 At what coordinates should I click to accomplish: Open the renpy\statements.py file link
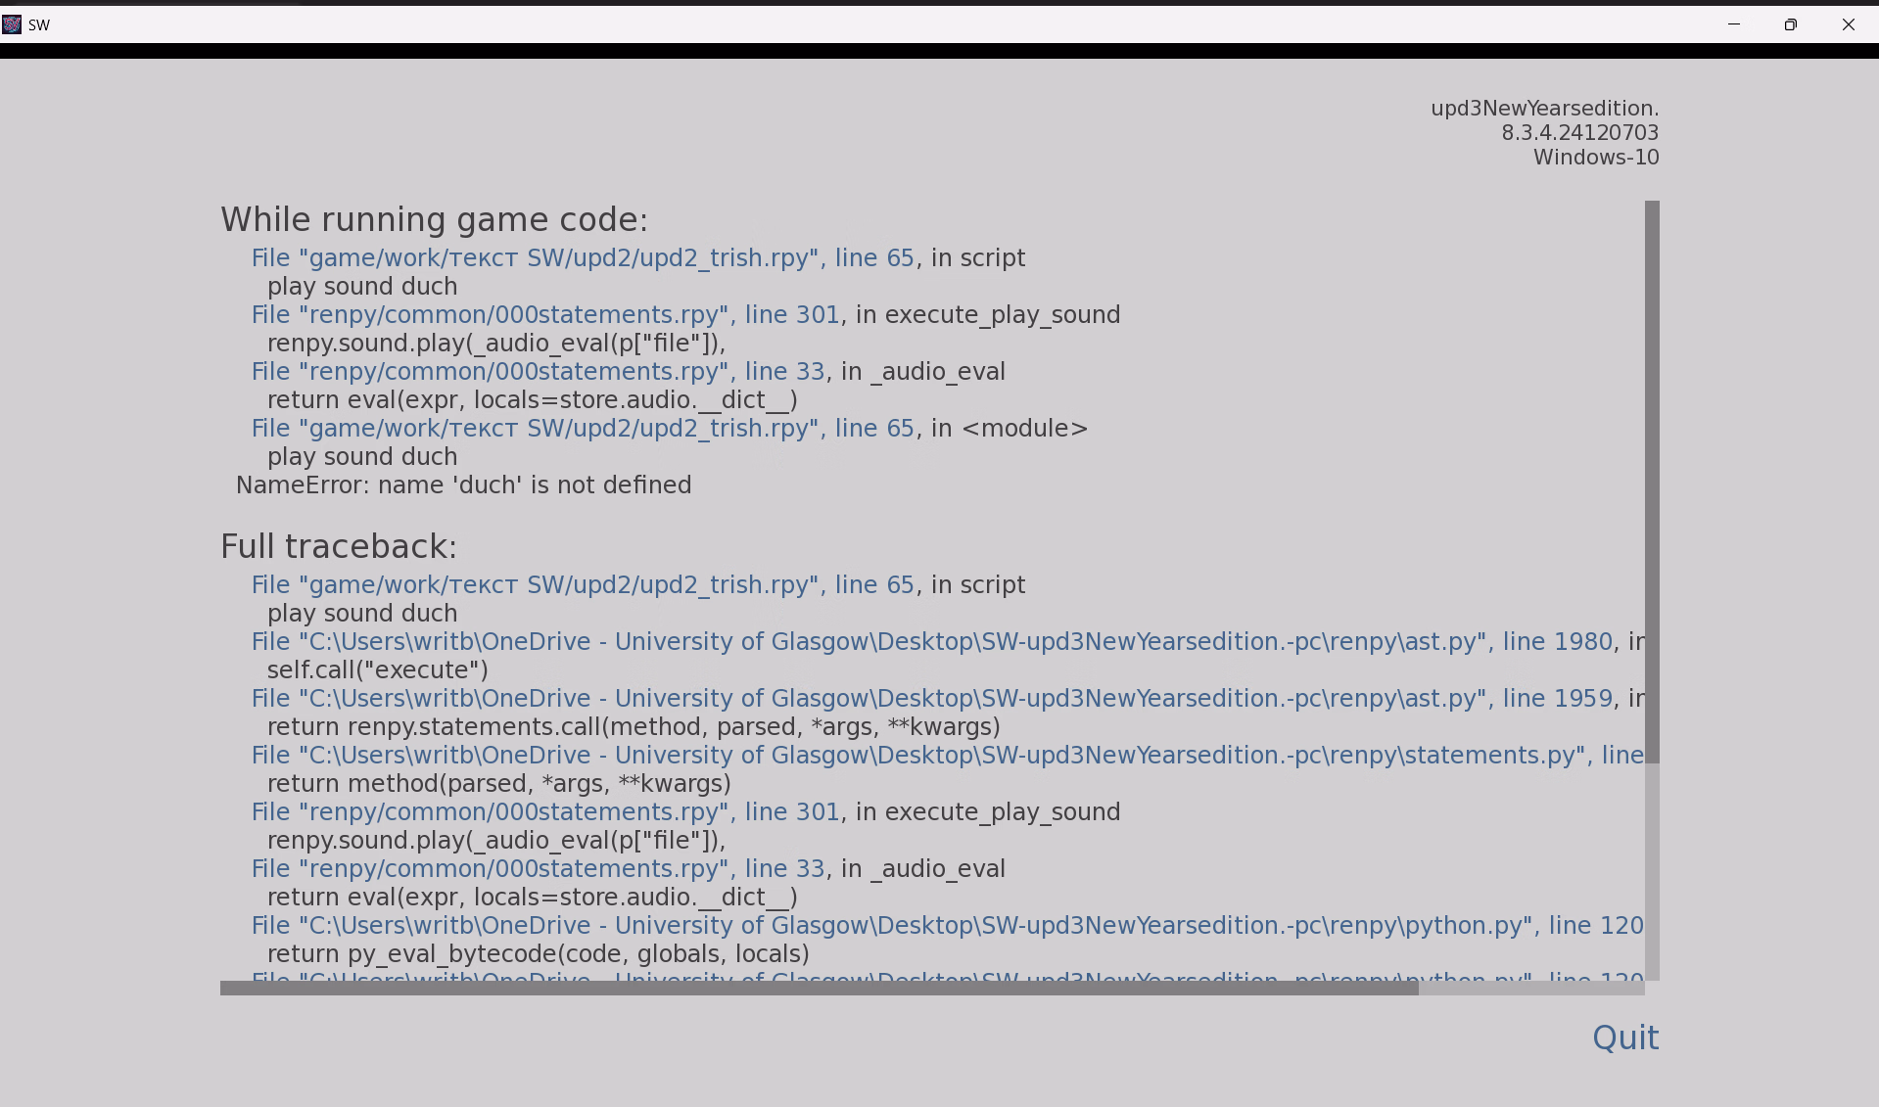pos(946,755)
